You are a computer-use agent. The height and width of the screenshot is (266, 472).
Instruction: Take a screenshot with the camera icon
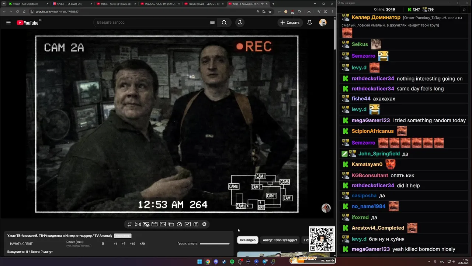[x=196, y=224]
